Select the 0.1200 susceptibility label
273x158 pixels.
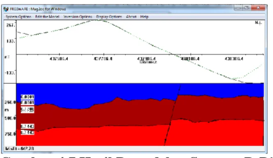click(x=28, y=109)
